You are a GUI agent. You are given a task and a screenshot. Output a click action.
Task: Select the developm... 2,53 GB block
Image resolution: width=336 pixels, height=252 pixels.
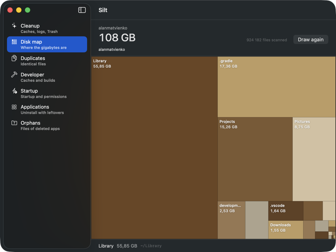point(231,220)
